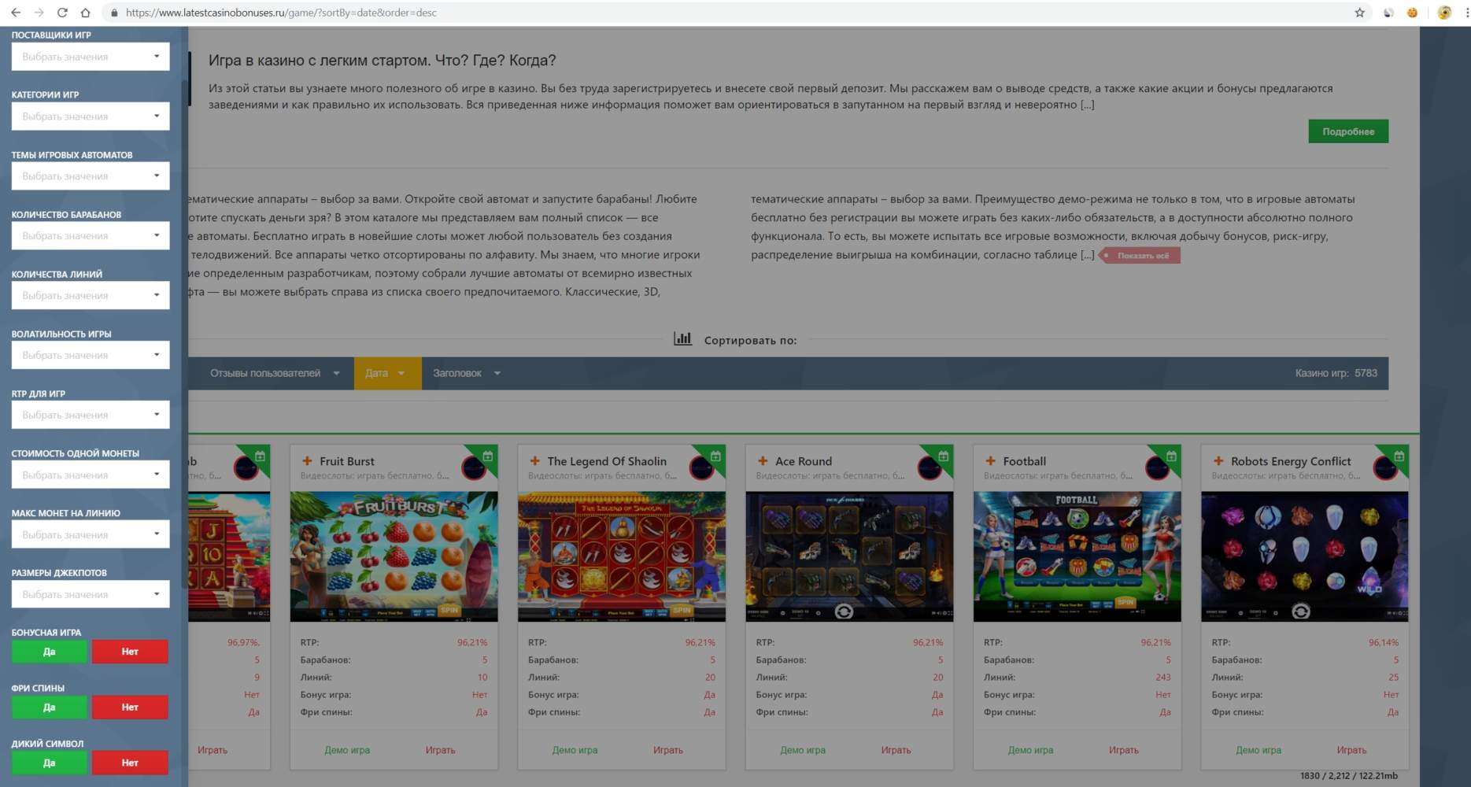Select the Заголовок sort tab
Screen dimensions: 1471x787
coord(466,373)
